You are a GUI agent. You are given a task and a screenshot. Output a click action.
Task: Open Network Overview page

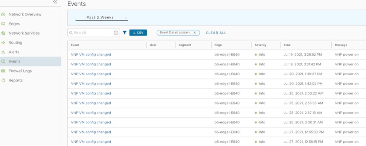click(x=25, y=14)
